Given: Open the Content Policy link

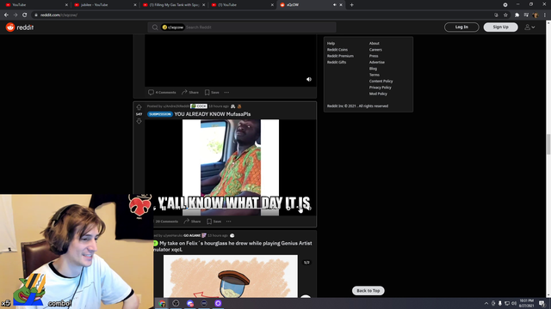Looking at the screenshot, I should [x=381, y=82].
